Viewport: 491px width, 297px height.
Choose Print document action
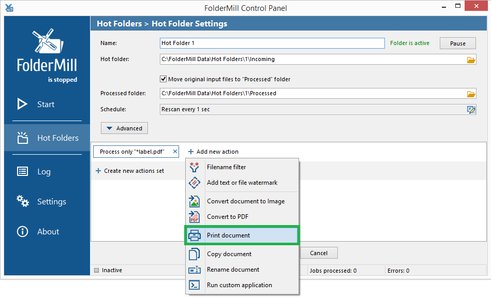pyautogui.click(x=242, y=235)
